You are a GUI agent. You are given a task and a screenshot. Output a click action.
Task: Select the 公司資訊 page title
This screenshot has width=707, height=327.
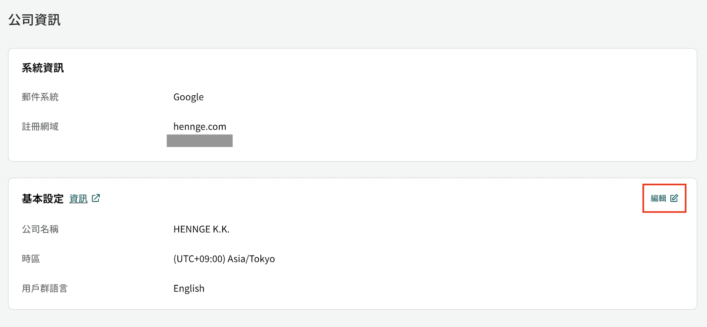coord(35,19)
